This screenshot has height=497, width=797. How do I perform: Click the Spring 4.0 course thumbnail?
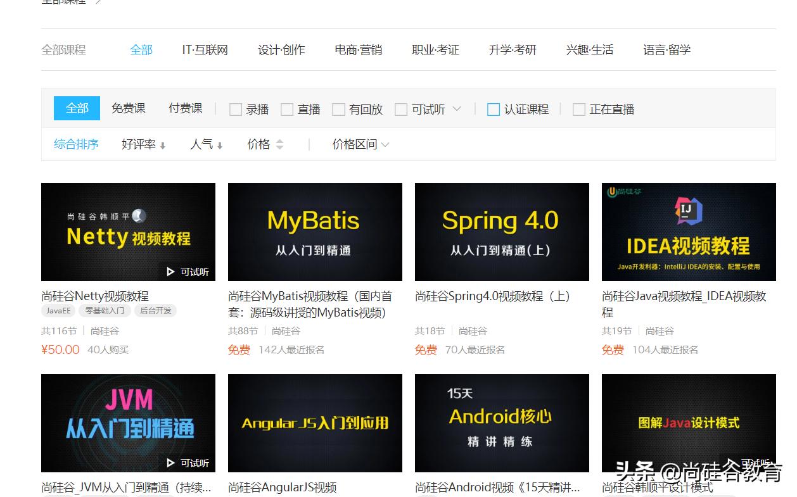[502, 232]
